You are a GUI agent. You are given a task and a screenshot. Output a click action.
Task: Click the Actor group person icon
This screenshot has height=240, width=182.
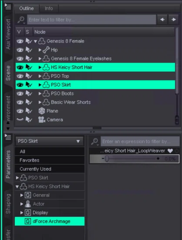pyautogui.click(x=28, y=204)
